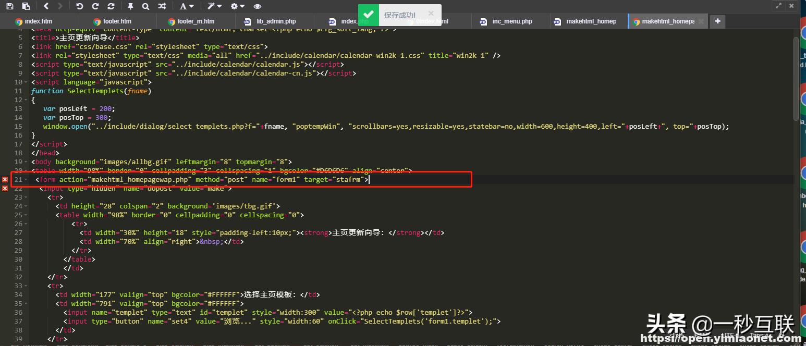The image size is (806, 346).
Task: Go back with the left chevron icon
Action: coord(46,6)
